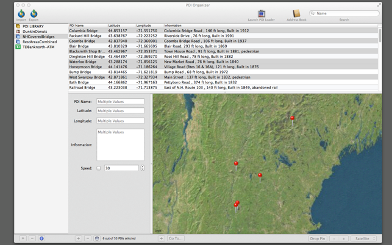Click the '6 out of 53 POIs selected' status
The image size is (392, 245).
point(119,238)
